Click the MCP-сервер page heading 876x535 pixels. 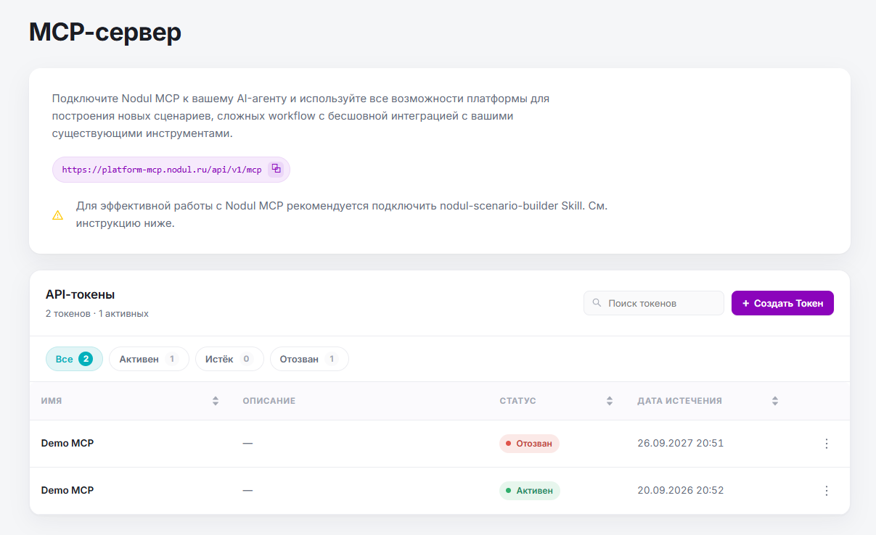105,33
